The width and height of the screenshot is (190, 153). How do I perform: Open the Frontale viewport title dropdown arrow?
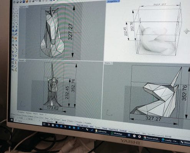25,60
